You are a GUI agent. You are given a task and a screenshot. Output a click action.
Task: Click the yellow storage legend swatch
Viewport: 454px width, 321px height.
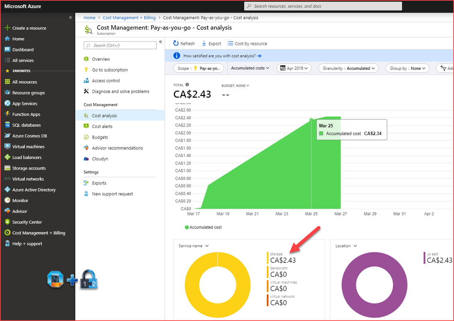268,258
